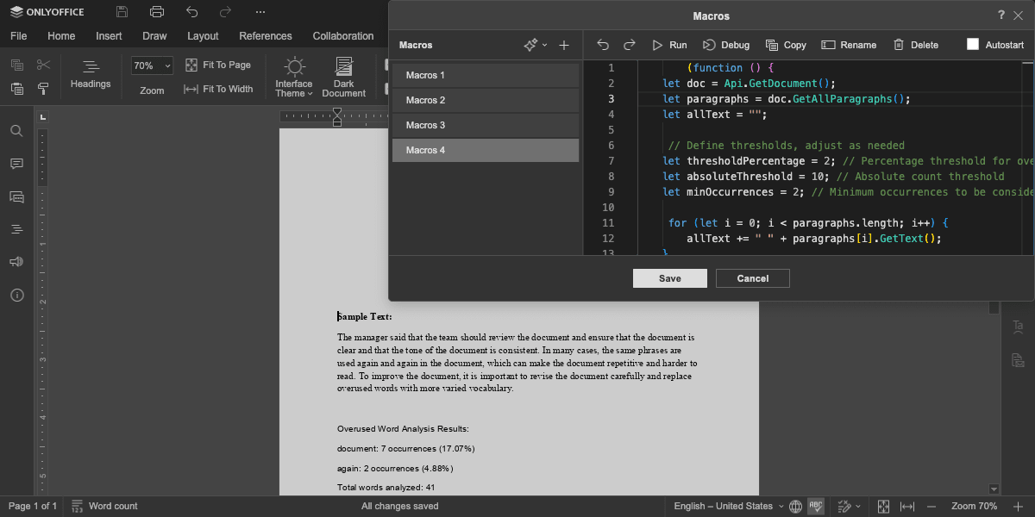The image size is (1035, 517).
Task: Open the Interface Theme dropdown
Action: [x=294, y=77]
